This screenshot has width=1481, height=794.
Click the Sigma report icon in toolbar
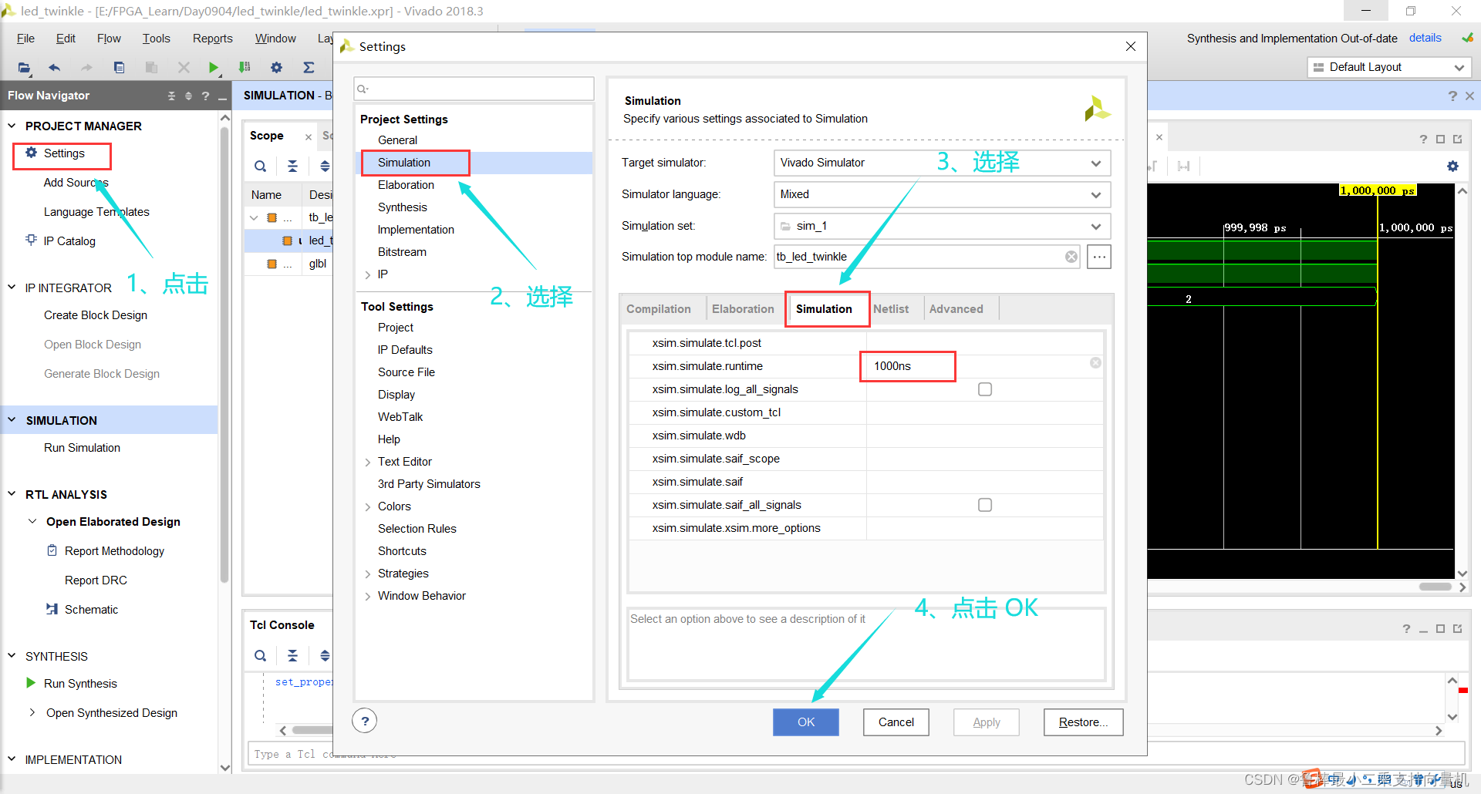pyautogui.click(x=309, y=68)
